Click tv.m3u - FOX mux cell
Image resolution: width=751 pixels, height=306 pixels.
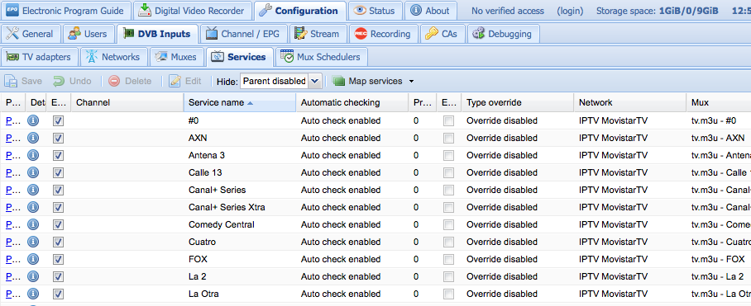click(x=719, y=259)
